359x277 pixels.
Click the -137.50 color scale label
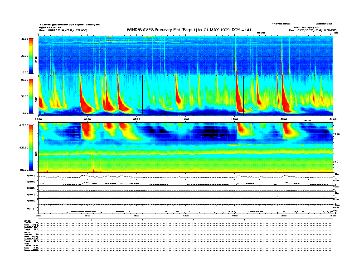tap(24, 148)
